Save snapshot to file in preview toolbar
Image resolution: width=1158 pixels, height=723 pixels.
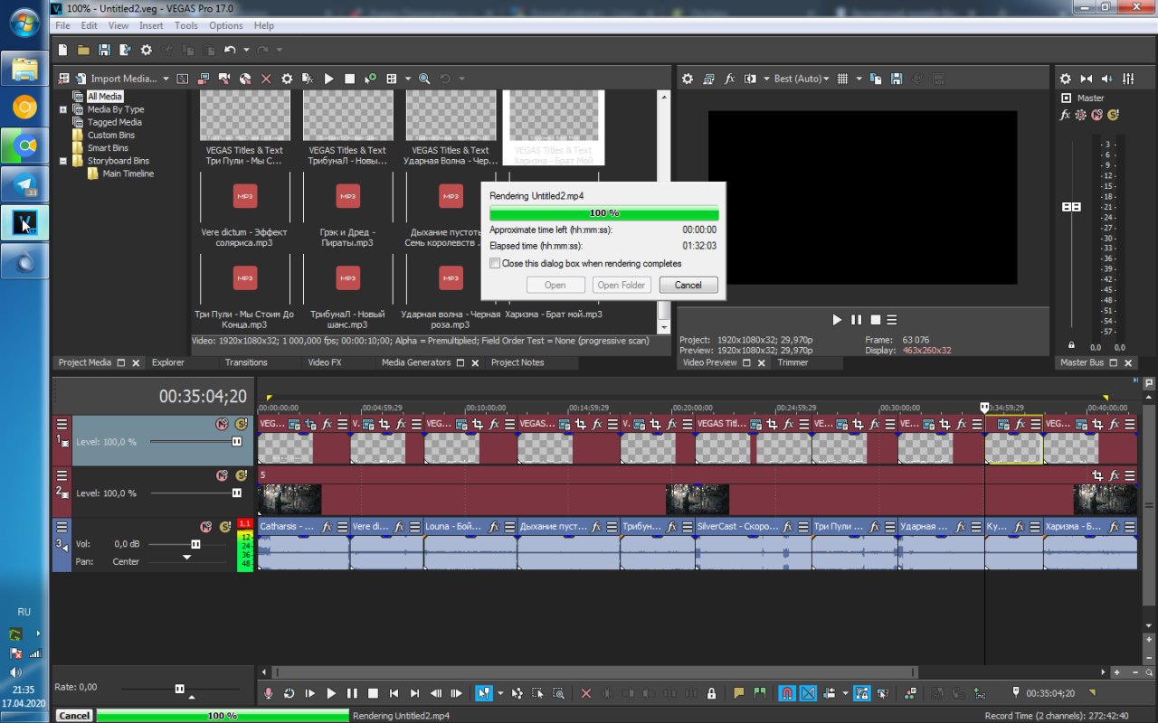point(897,79)
